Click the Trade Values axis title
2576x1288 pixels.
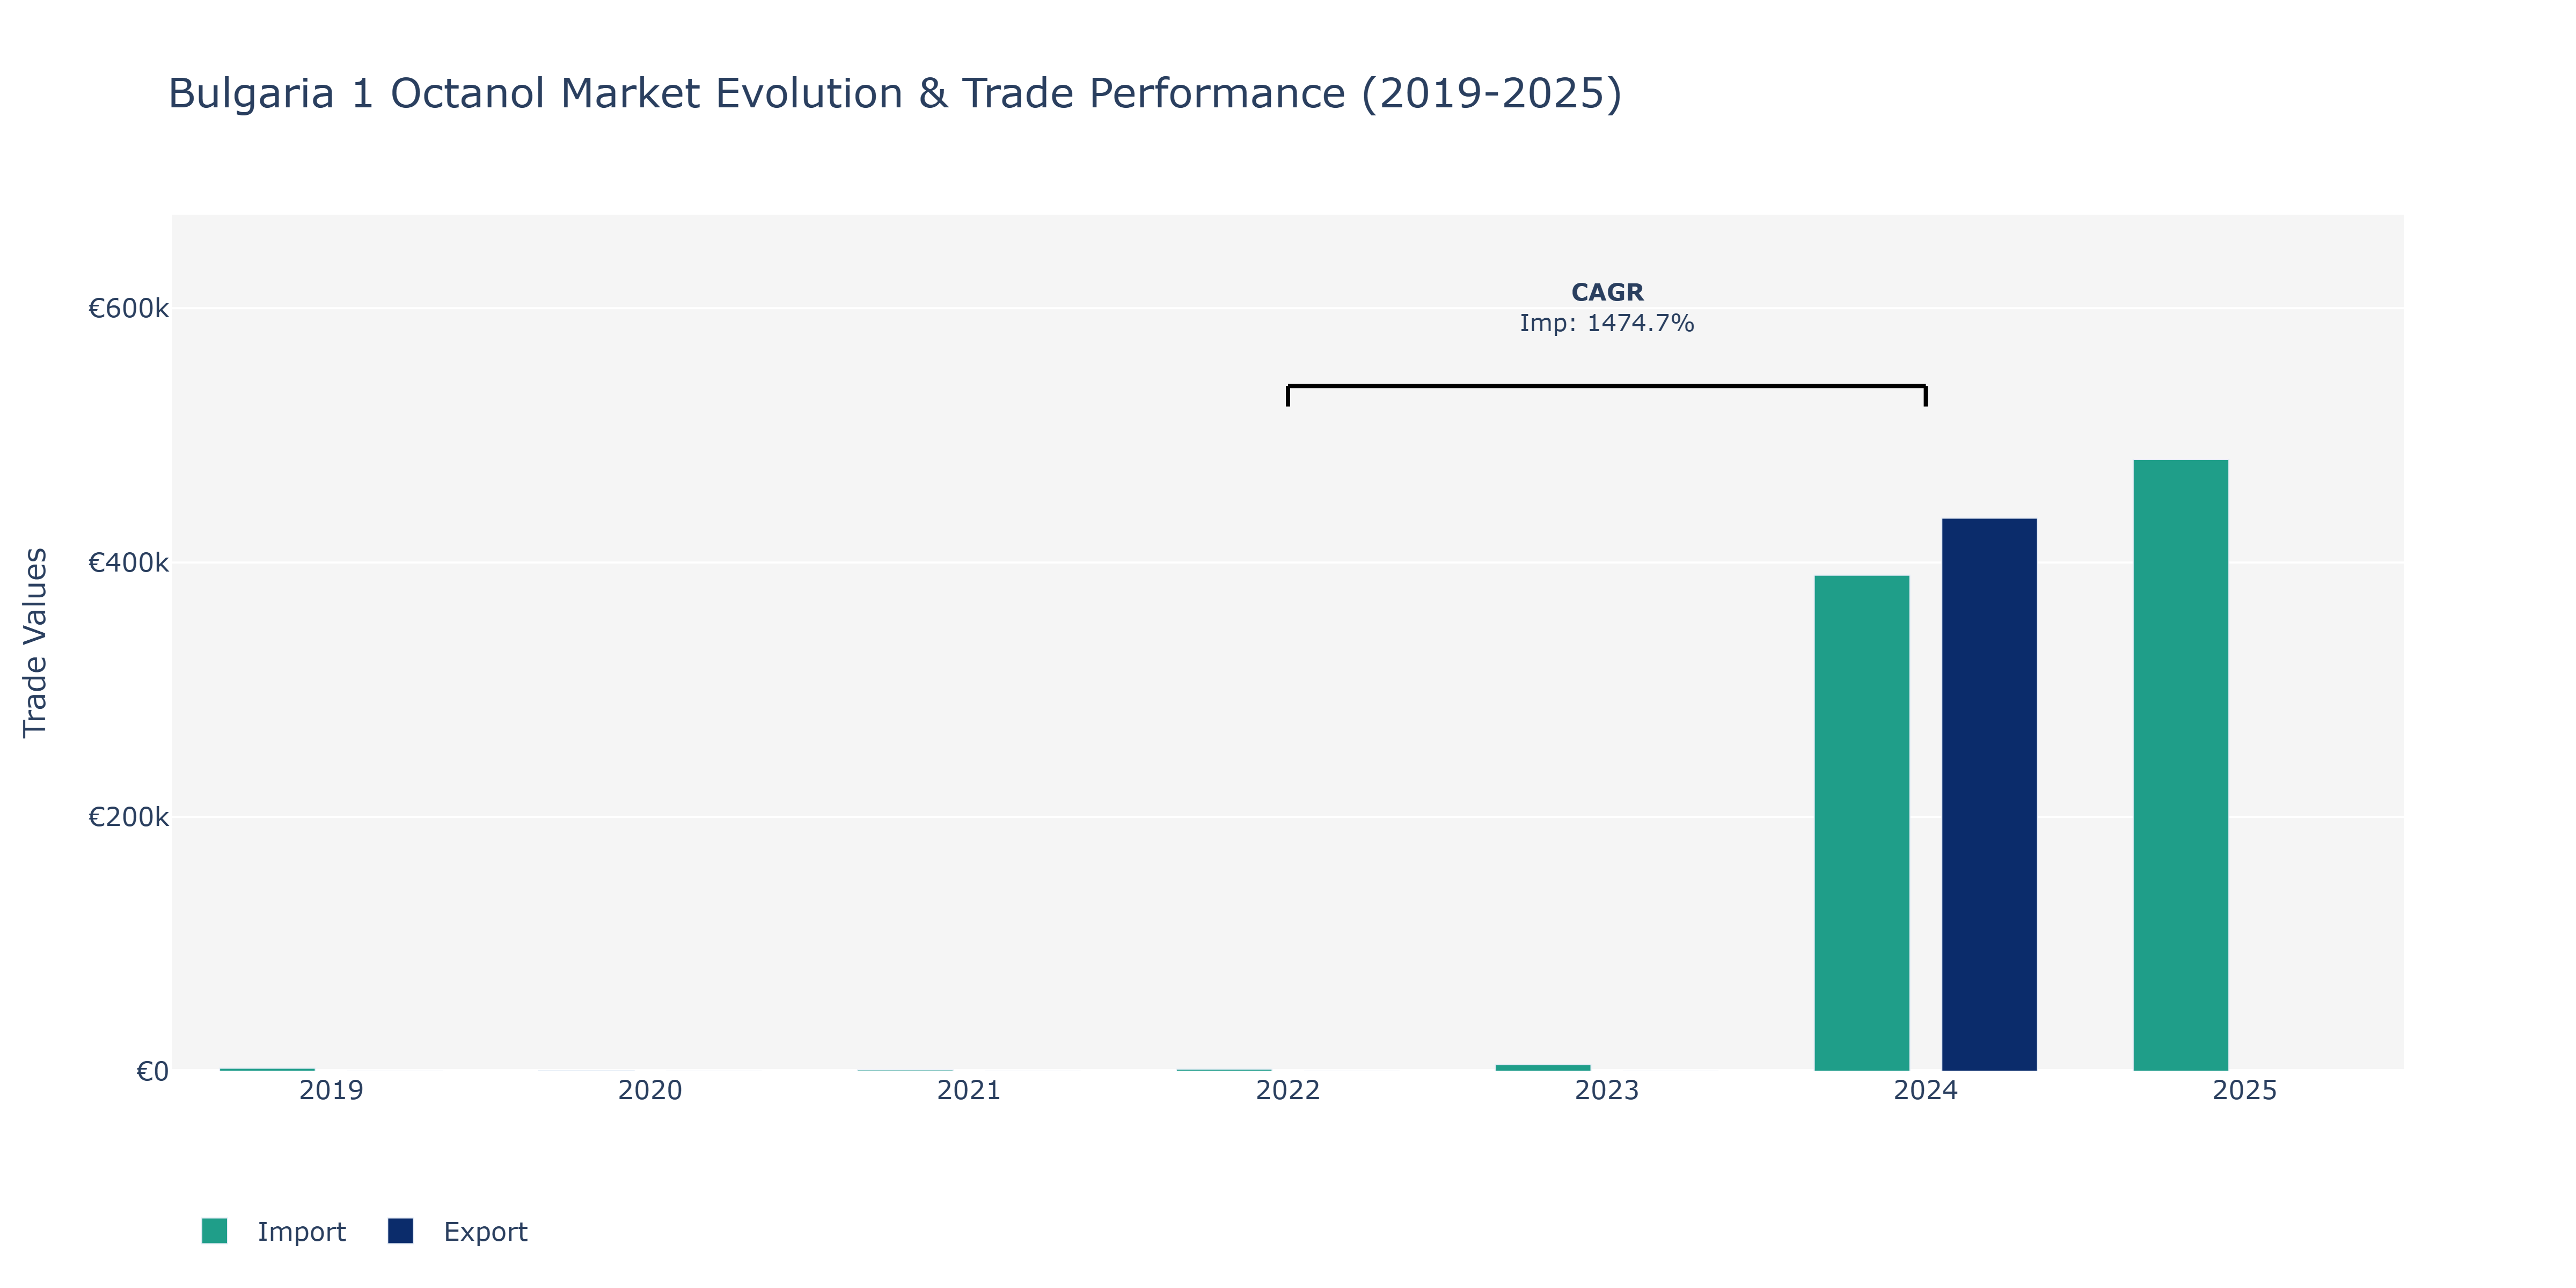click(35, 643)
